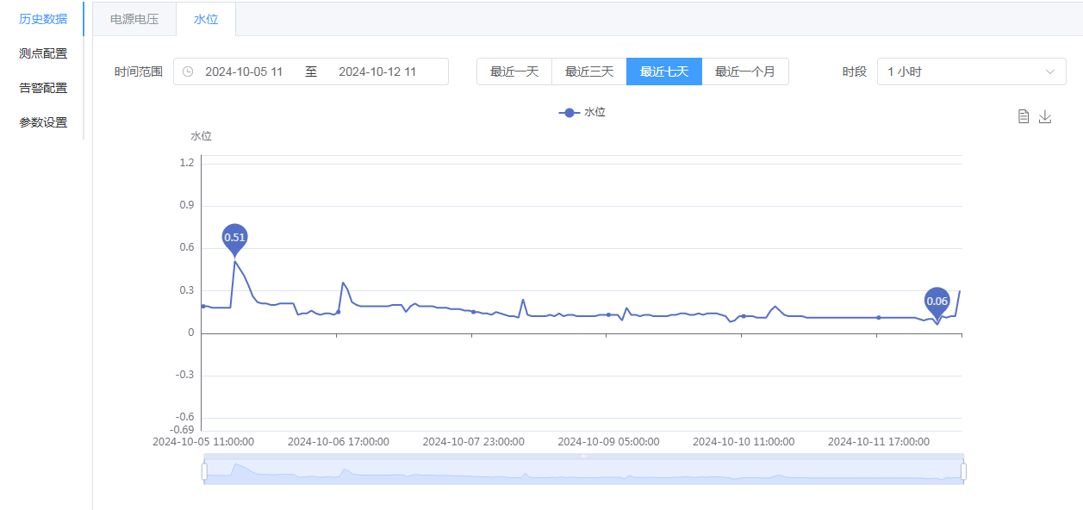Click the 0.06 minimum marker pin

click(x=937, y=303)
